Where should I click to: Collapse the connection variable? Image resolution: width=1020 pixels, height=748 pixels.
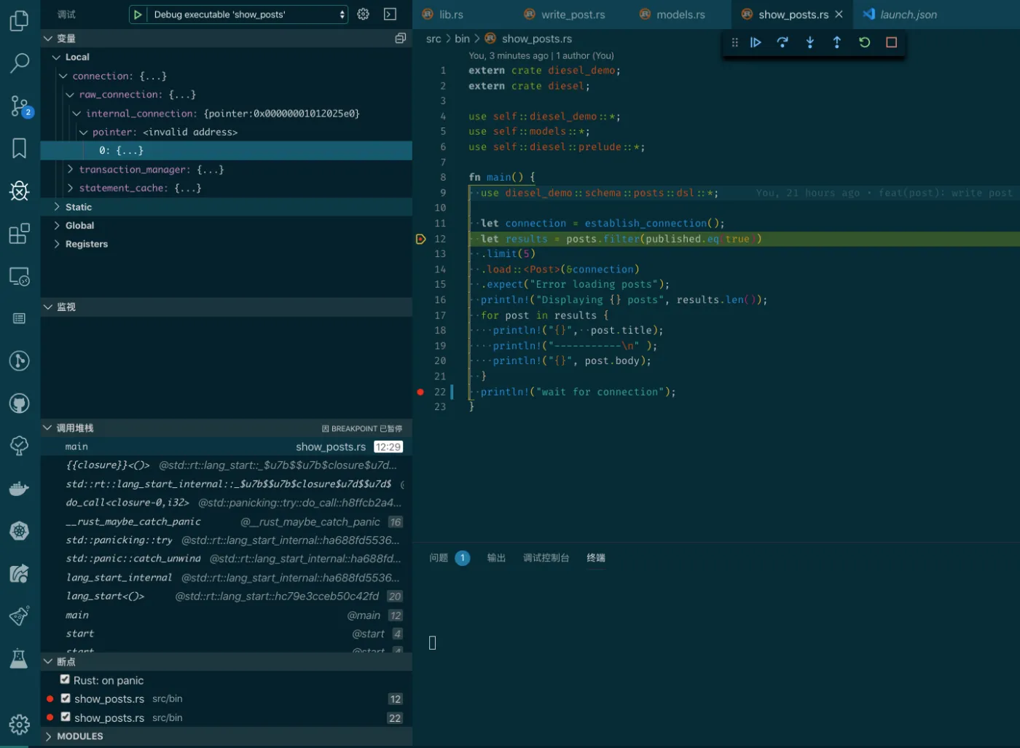coord(63,76)
